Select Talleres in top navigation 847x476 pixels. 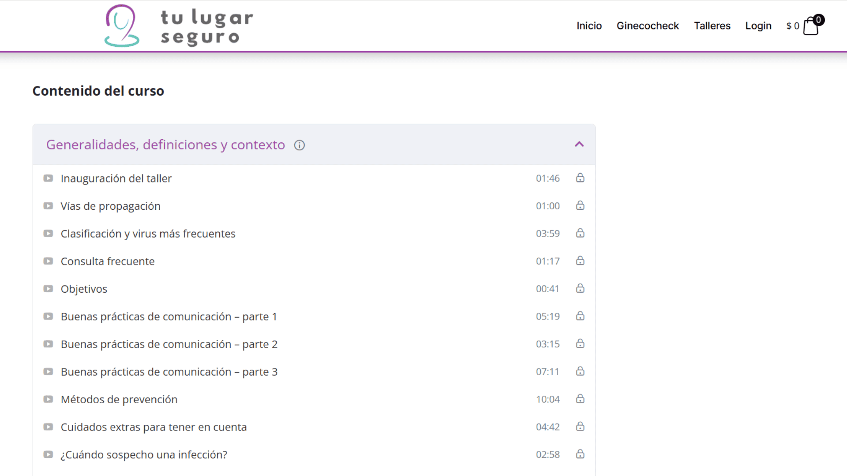pyautogui.click(x=712, y=26)
